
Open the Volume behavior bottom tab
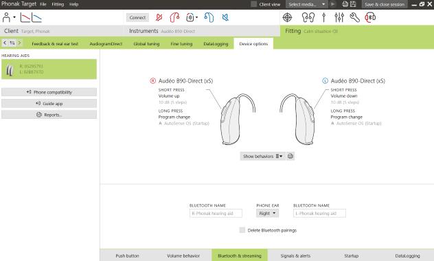click(x=183, y=256)
